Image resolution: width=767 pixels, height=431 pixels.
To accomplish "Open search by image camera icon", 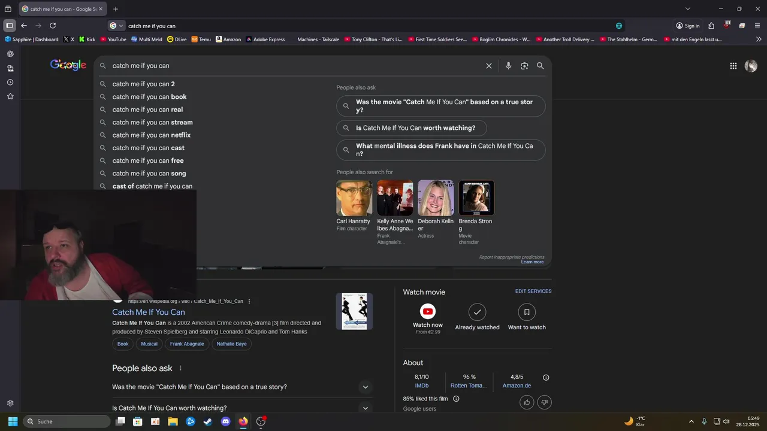I will (524, 66).
